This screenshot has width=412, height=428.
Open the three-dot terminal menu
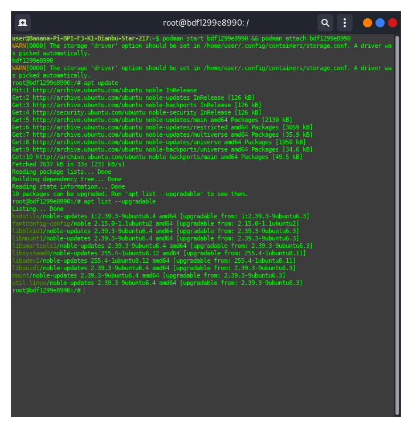pos(344,23)
